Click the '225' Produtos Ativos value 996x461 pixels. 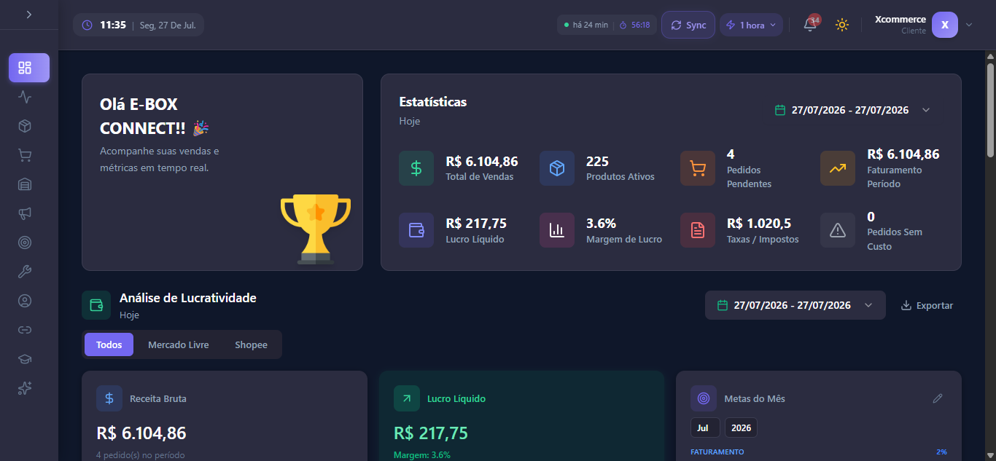[597, 162]
